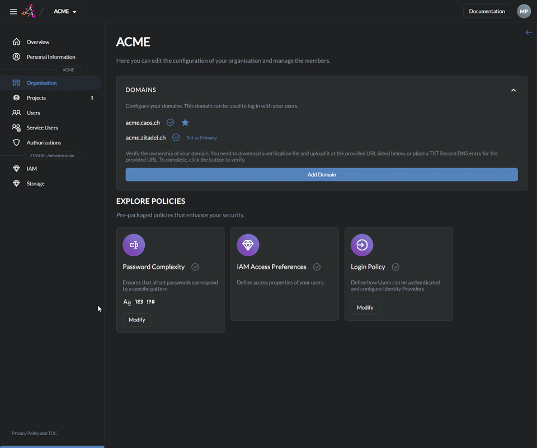This screenshot has width=537, height=448.
Task: Click verified checkmark next to acme.zitadel.ch
Action: [x=176, y=138]
